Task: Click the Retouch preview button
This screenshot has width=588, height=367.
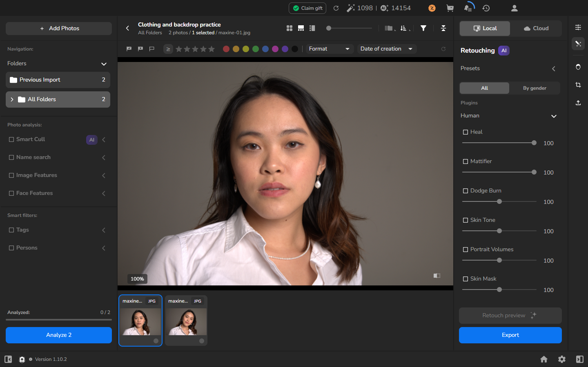Action: point(510,316)
